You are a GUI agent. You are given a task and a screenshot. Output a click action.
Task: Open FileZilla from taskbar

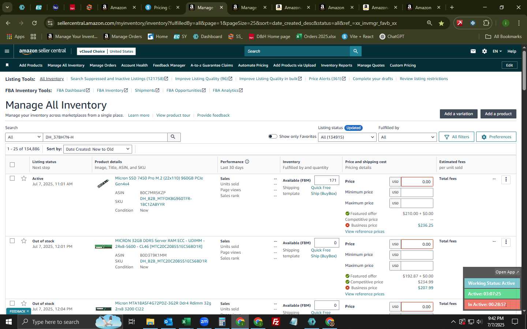276,322
